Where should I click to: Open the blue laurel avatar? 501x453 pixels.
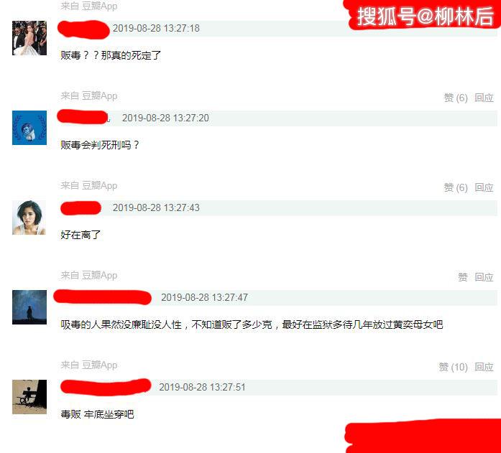[x=29, y=128]
